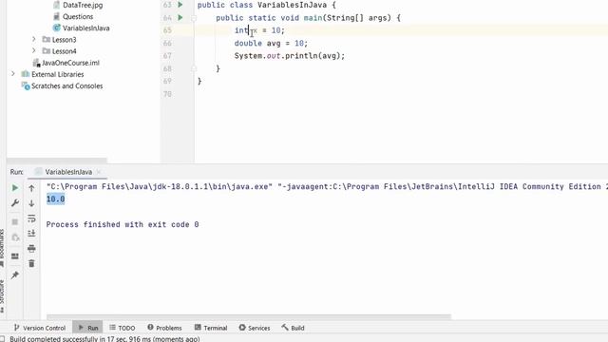Print console output
Viewport: 608px width, 342px height.
(31, 249)
